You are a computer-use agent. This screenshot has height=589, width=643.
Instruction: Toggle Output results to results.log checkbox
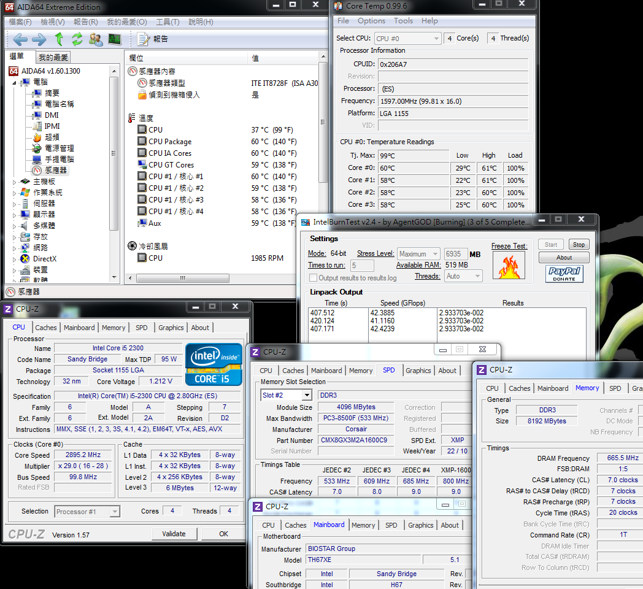(314, 278)
